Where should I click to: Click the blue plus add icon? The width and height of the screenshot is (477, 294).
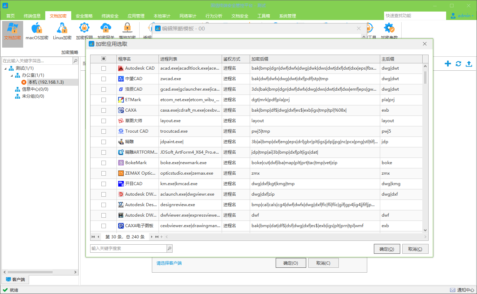[448, 64]
